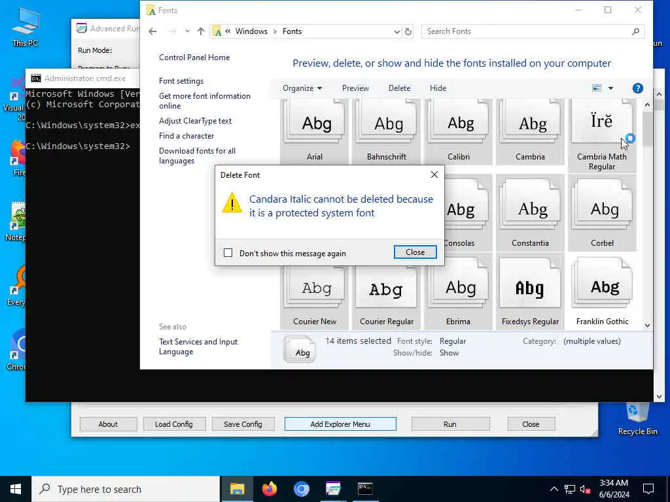
Task: Dismiss Delete Font dialog with X
Action: 434,175
